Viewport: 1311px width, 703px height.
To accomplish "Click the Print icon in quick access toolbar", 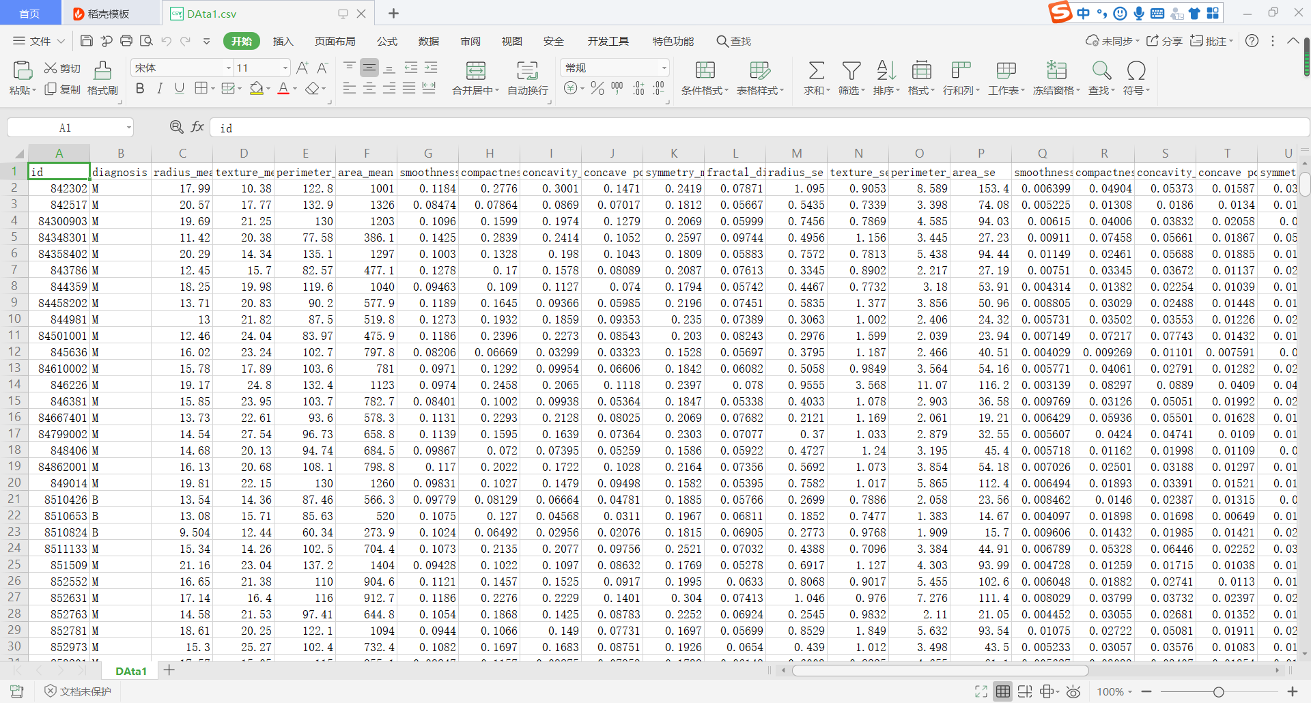I will pos(126,41).
